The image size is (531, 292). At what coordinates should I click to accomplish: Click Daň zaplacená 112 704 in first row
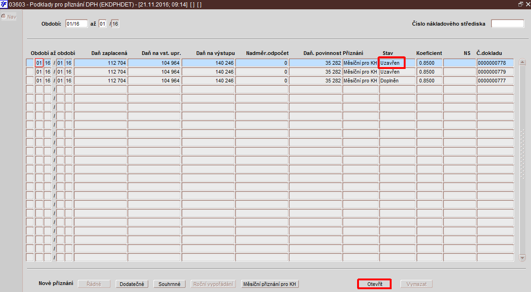(x=101, y=63)
